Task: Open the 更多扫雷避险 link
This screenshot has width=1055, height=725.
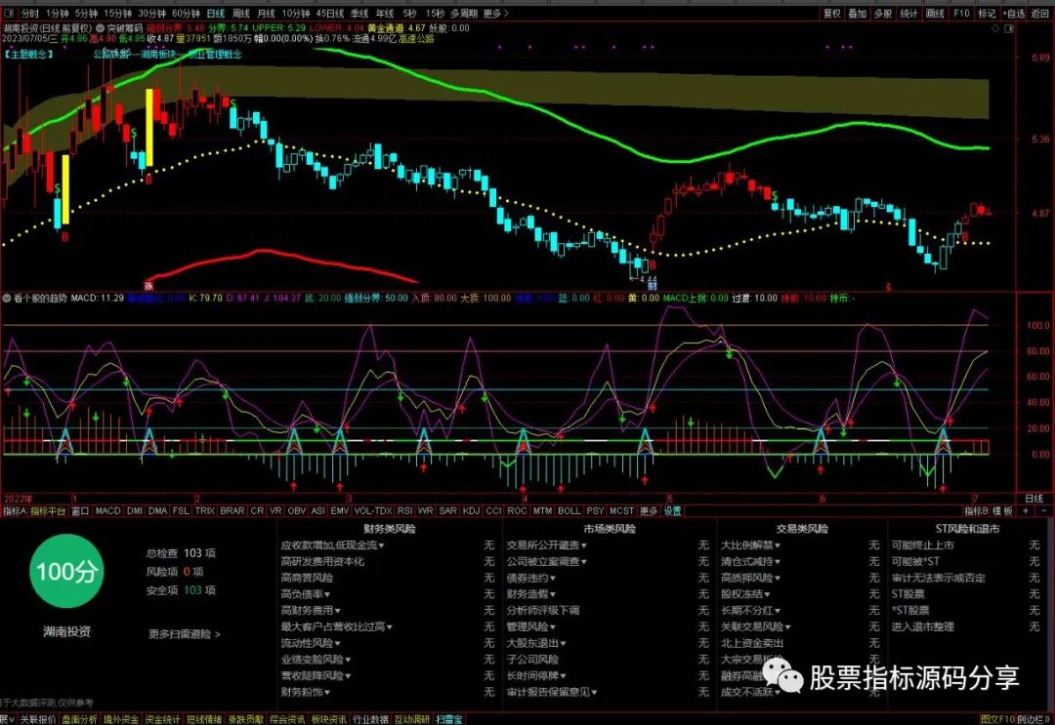Action: click(185, 633)
